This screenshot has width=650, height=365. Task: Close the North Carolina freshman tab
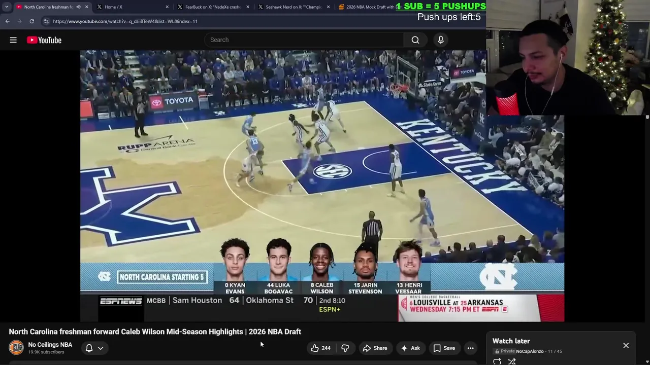86,7
